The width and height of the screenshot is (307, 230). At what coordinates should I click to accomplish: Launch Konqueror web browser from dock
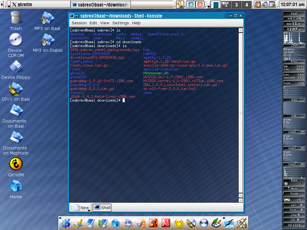click(128, 223)
